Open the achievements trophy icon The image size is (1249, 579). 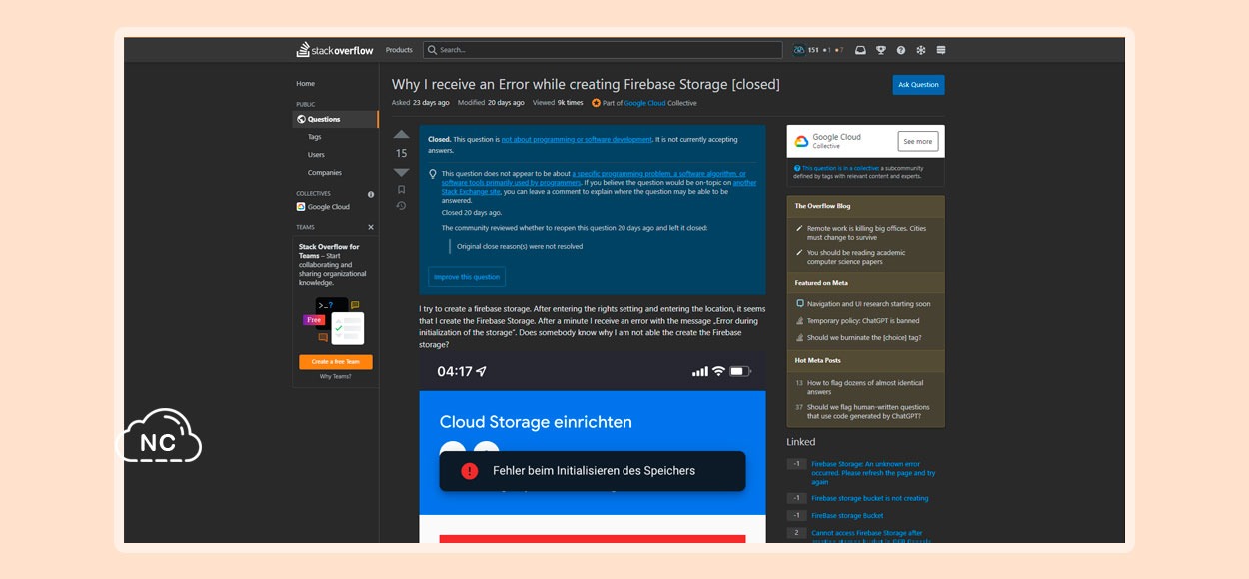pos(881,50)
